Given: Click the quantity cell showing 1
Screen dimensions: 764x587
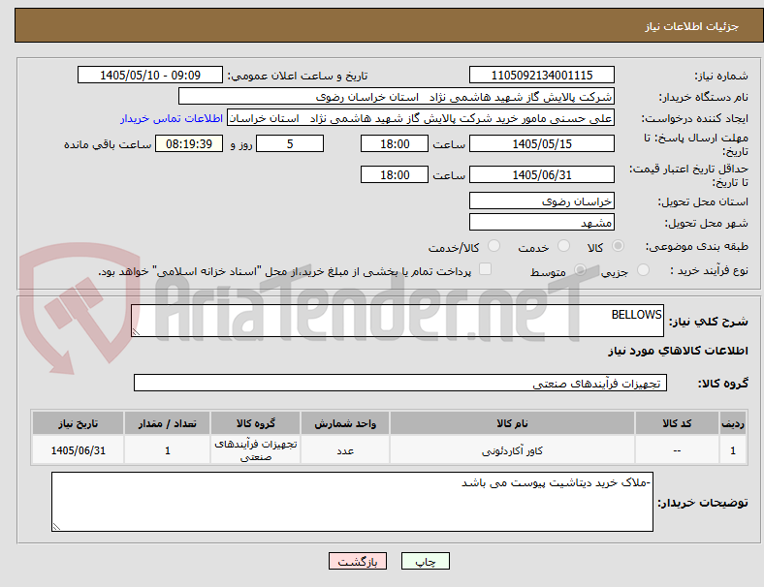Looking at the screenshot, I should click(x=167, y=450).
